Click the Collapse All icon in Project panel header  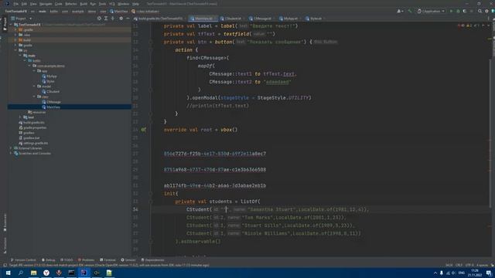pos(113,19)
